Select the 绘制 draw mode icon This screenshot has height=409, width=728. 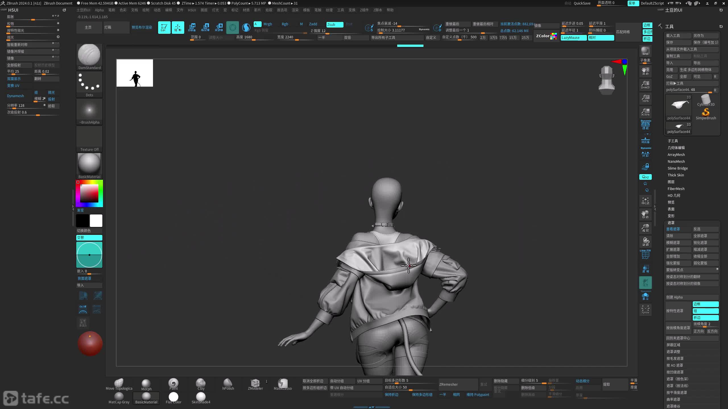click(178, 27)
